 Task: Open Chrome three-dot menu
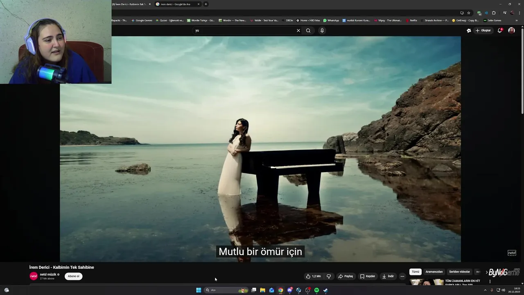tap(519, 13)
